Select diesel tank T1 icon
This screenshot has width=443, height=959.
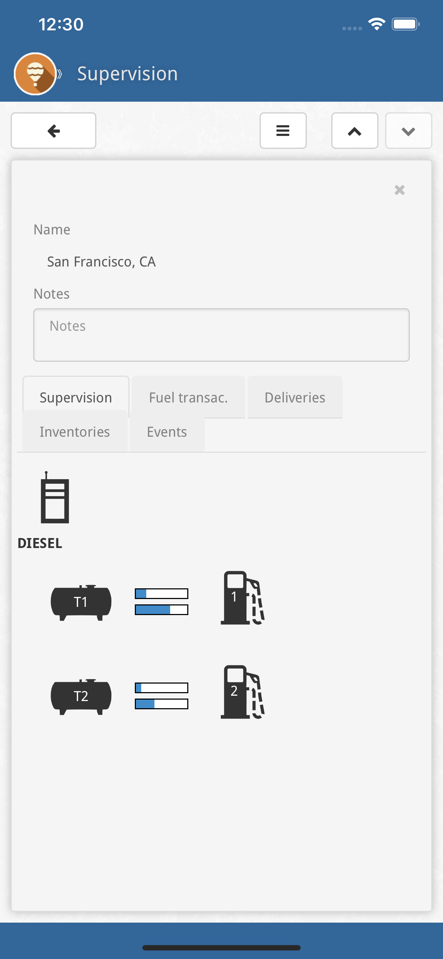[x=81, y=602]
